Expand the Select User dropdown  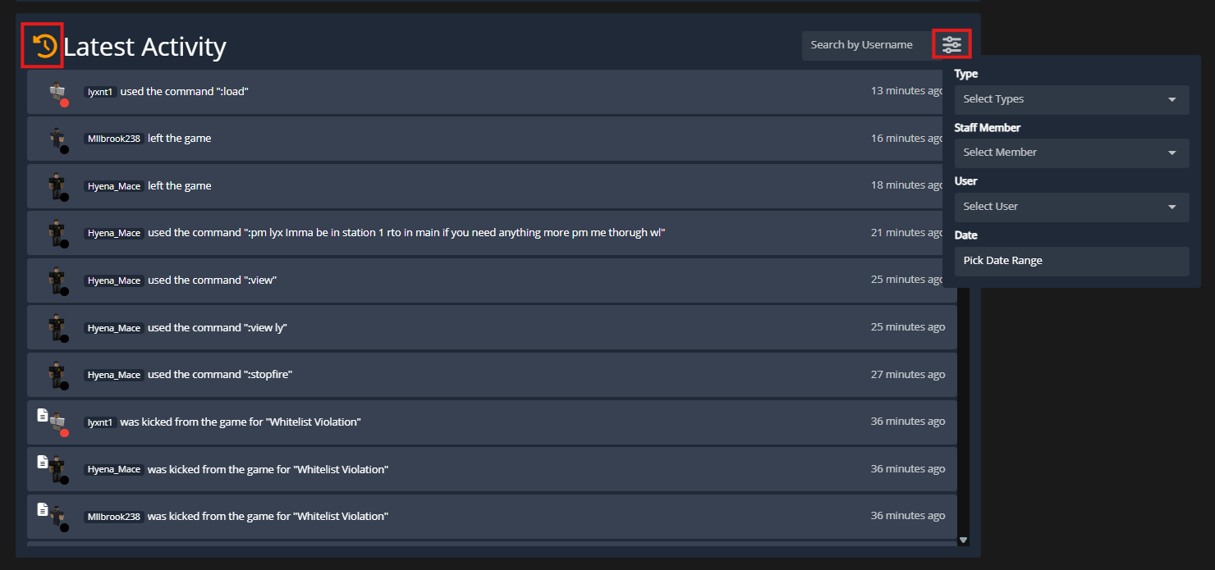(1071, 207)
